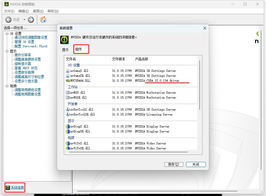This screenshot has width=266, height=196.
Task: Click the info icon beside nvDevToolS.dll
Action: (68, 109)
